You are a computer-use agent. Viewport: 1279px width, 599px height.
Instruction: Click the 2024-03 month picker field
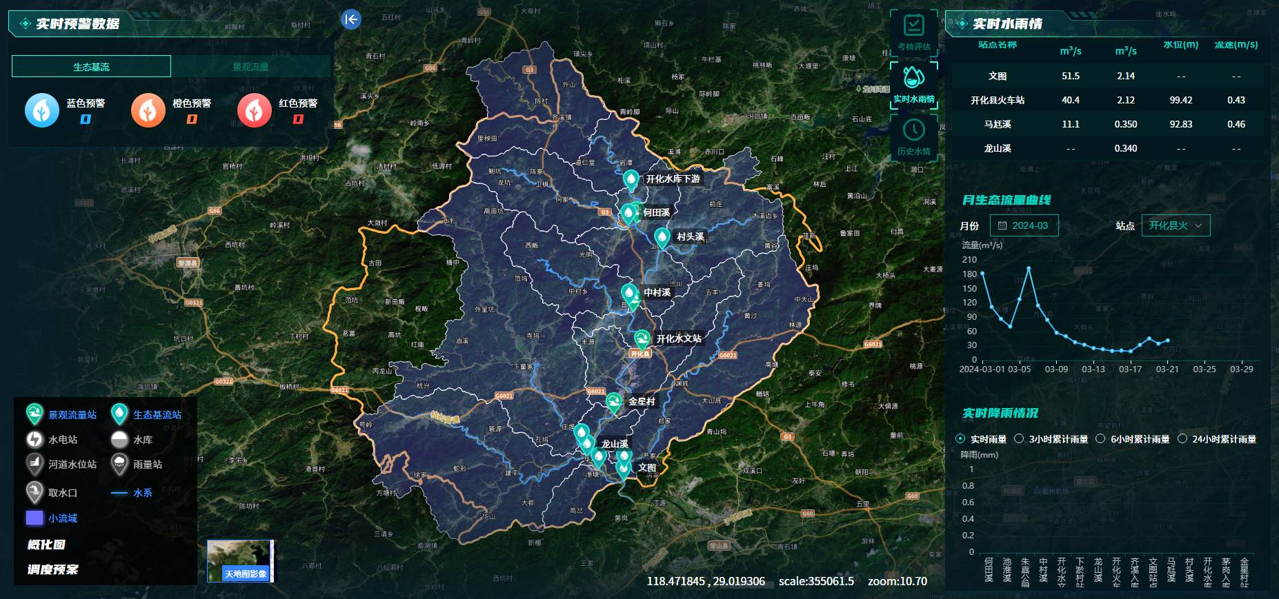point(1024,225)
